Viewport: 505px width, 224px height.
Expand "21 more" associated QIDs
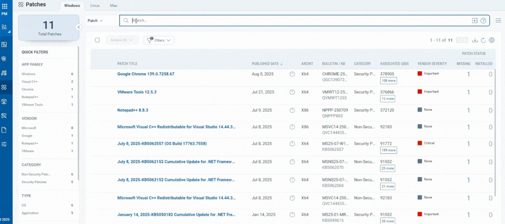[387, 186]
